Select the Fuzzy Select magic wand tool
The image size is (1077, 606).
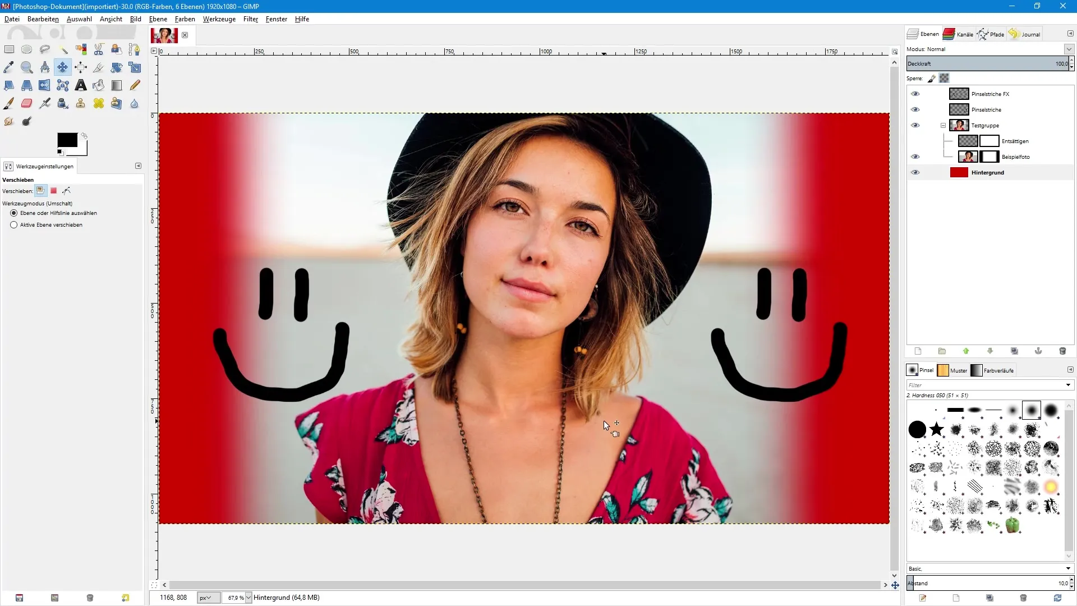tap(63, 49)
